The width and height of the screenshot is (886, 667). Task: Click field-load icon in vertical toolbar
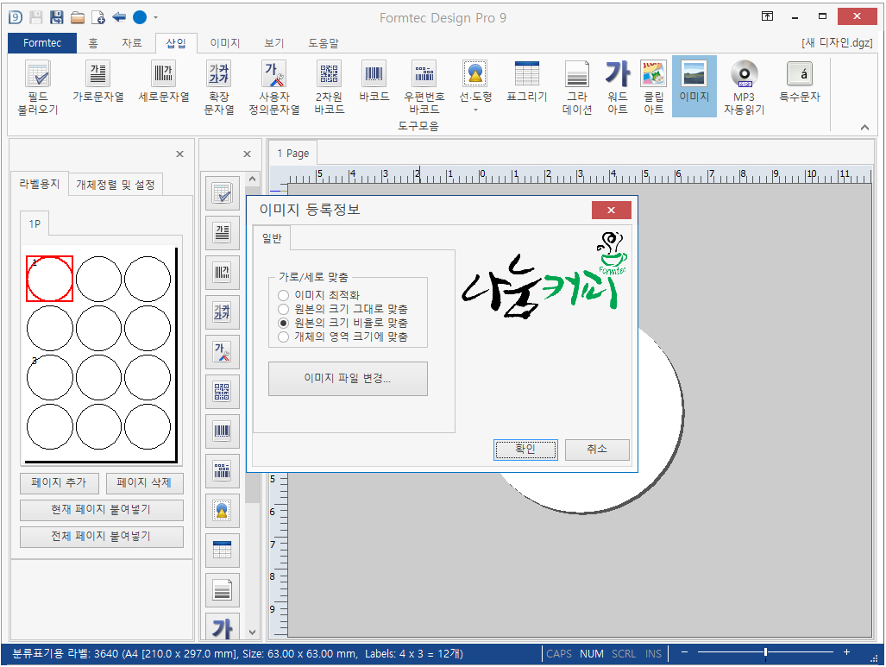click(222, 193)
